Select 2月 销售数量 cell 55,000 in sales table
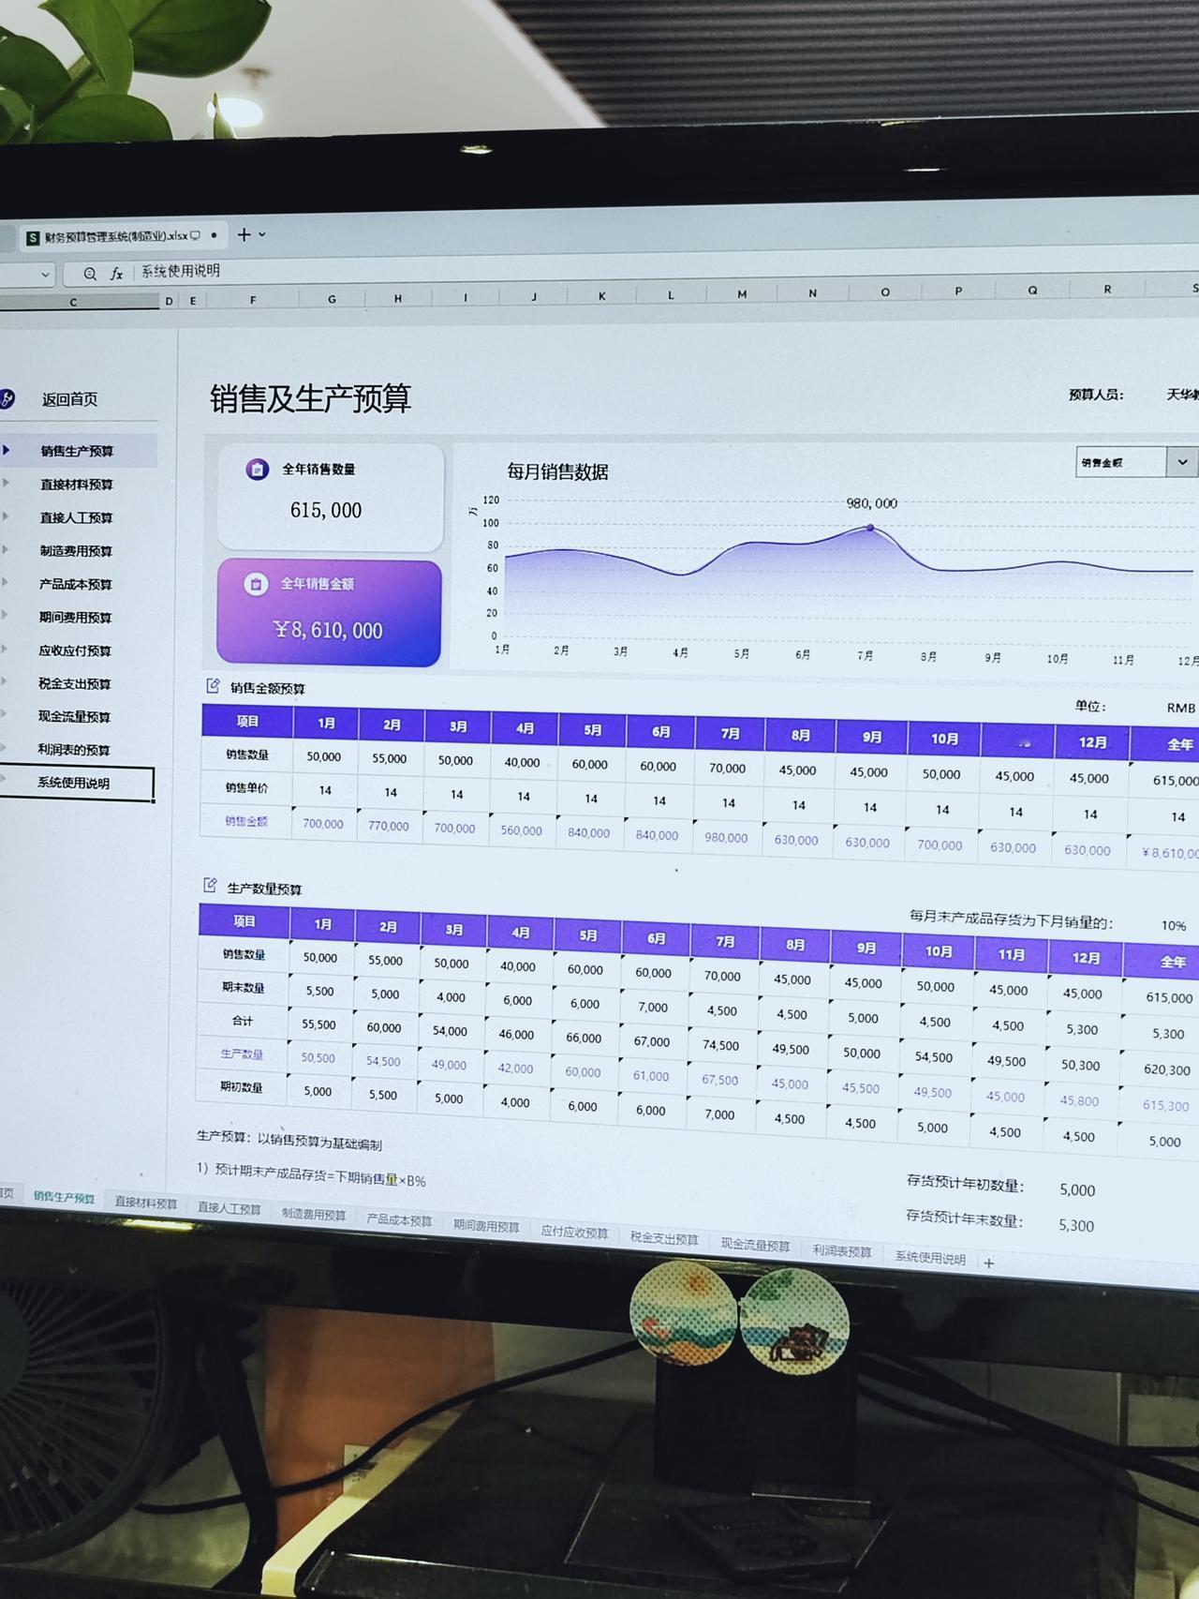The width and height of the screenshot is (1199, 1599). click(390, 758)
